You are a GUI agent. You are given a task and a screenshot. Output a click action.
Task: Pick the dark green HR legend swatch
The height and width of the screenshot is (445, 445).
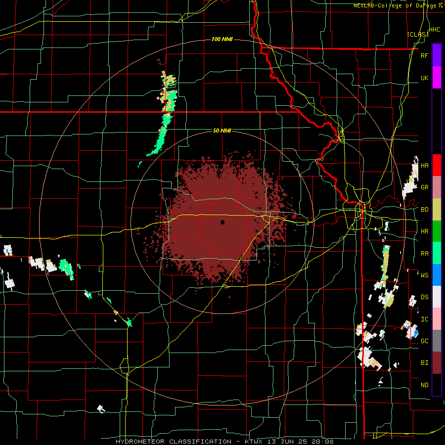point(437,231)
